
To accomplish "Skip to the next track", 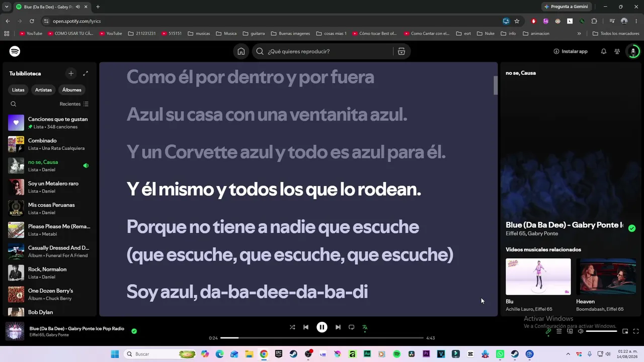I will 338,327.
